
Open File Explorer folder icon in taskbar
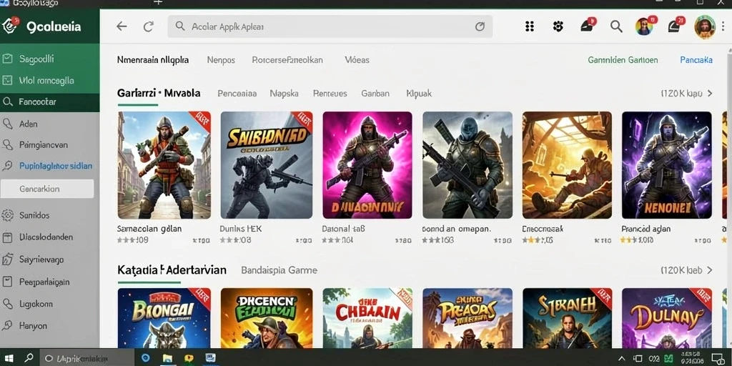[167, 359]
